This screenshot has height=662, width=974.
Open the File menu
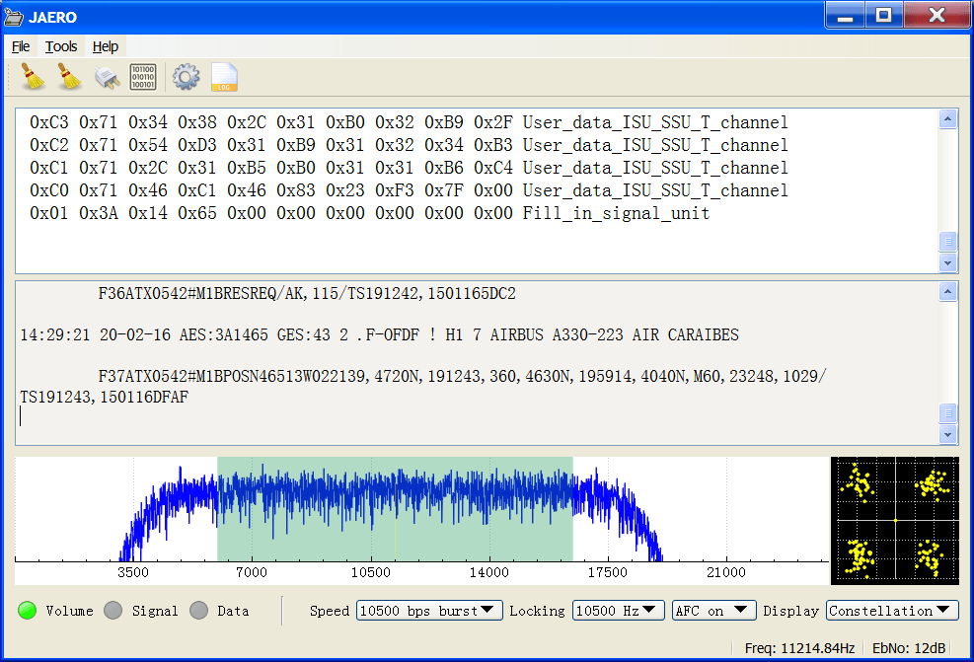pyautogui.click(x=21, y=46)
